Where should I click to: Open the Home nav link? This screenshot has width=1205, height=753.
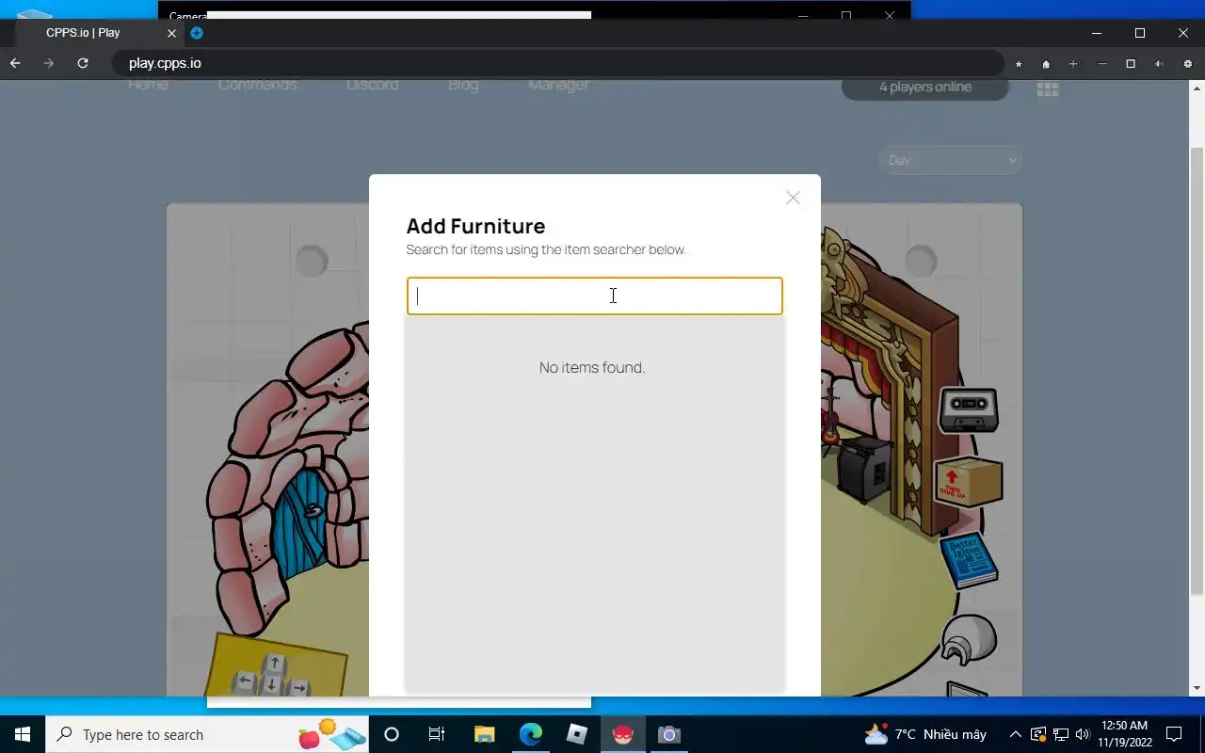pyautogui.click(x=148, y=85)
